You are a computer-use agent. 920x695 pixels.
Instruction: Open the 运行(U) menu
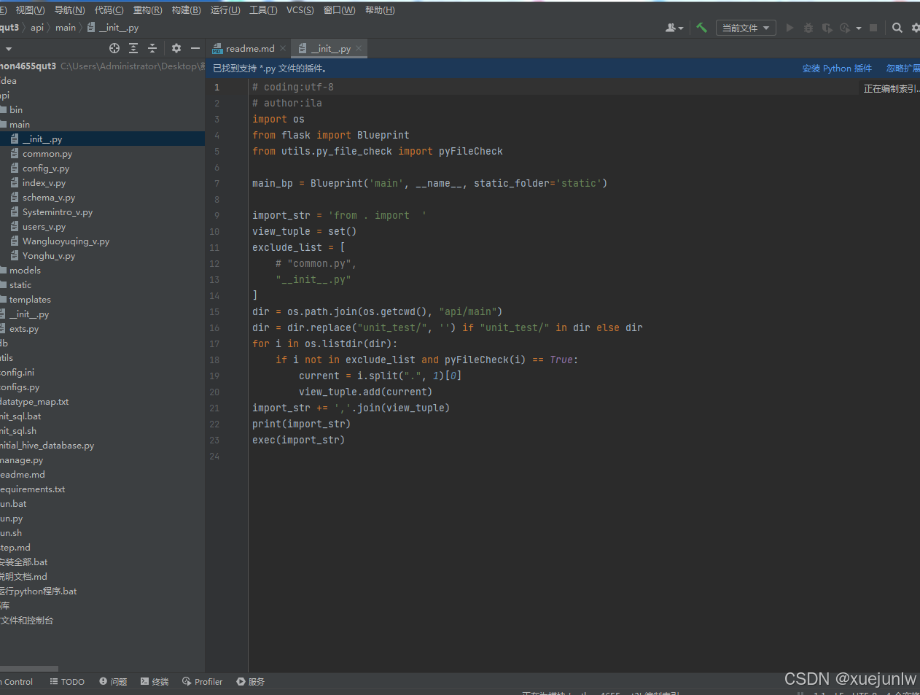point(225,10)
